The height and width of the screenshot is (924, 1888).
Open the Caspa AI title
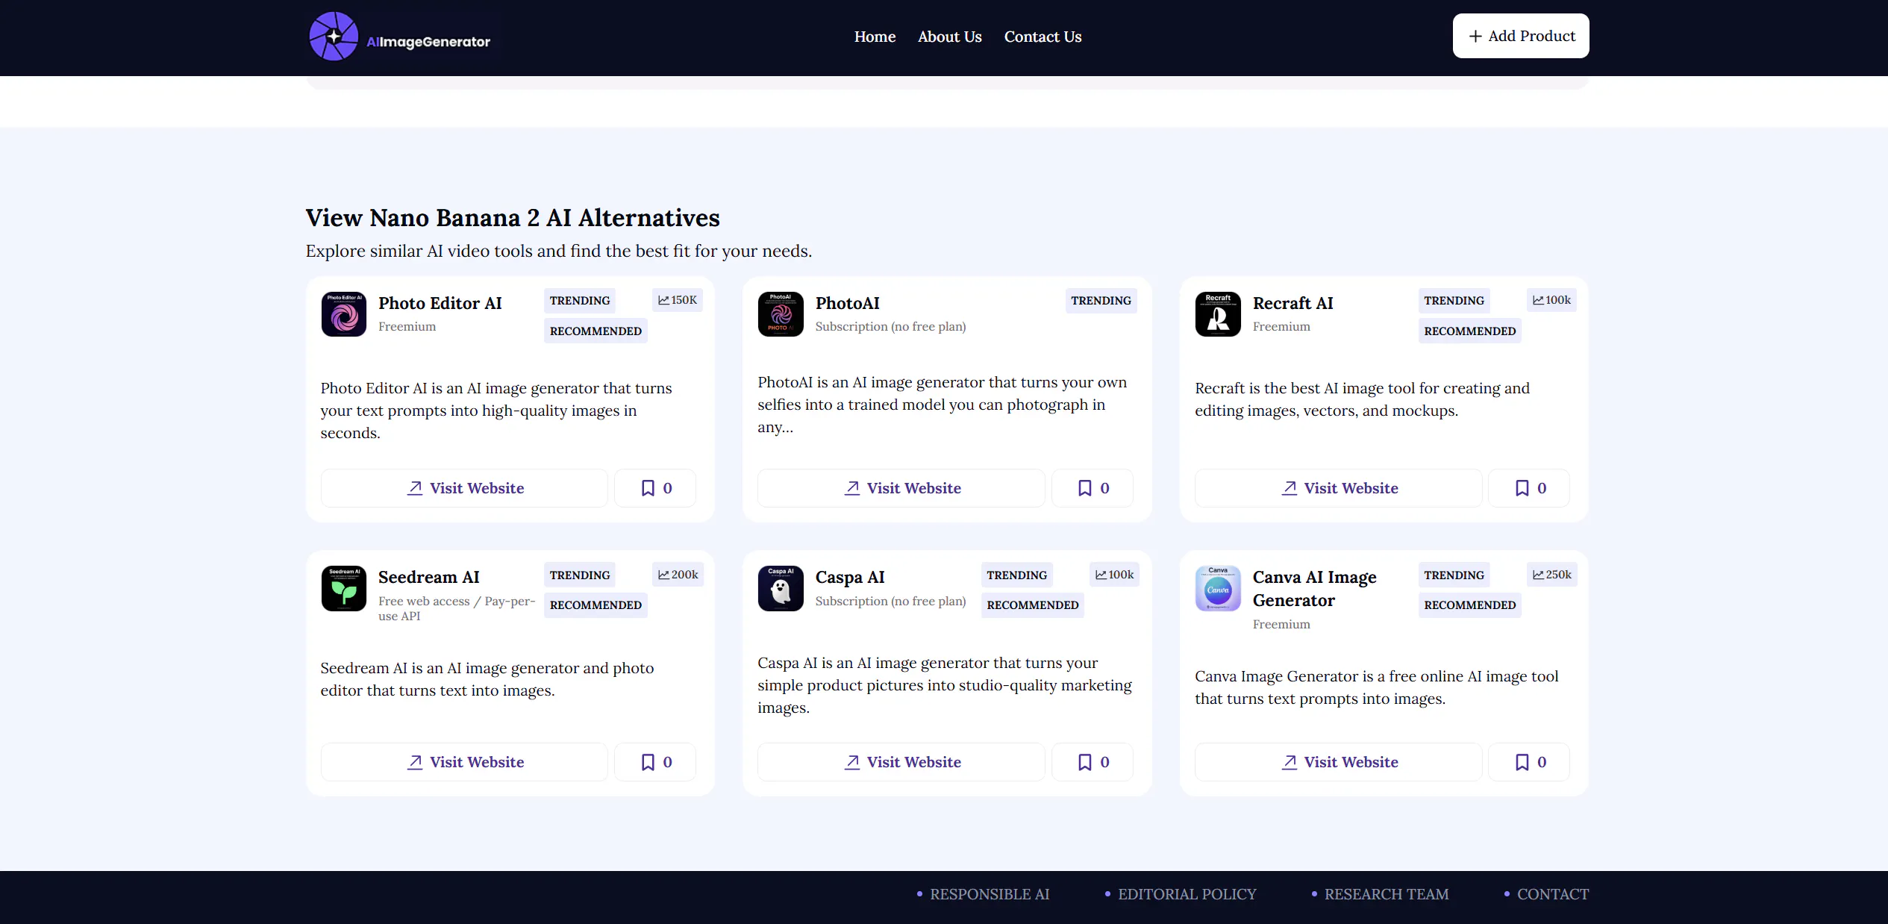(x=850, y=577)
